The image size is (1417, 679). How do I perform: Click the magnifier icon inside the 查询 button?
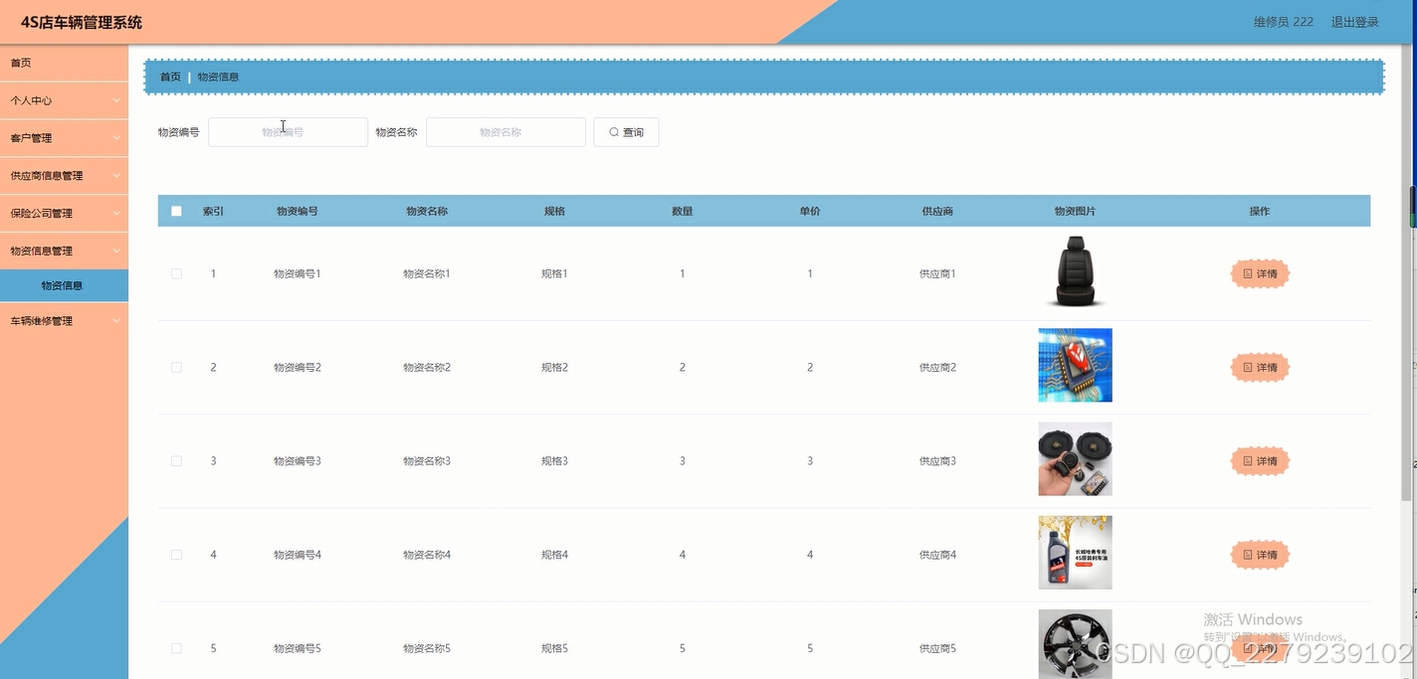(615, 131)
